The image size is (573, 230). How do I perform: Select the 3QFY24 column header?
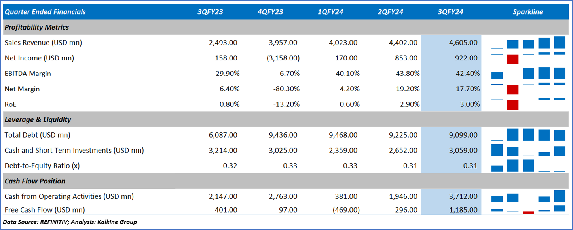click(x=450, y=12)
